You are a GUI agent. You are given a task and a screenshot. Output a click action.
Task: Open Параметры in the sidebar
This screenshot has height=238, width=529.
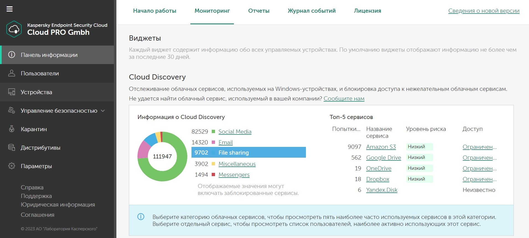57,166
